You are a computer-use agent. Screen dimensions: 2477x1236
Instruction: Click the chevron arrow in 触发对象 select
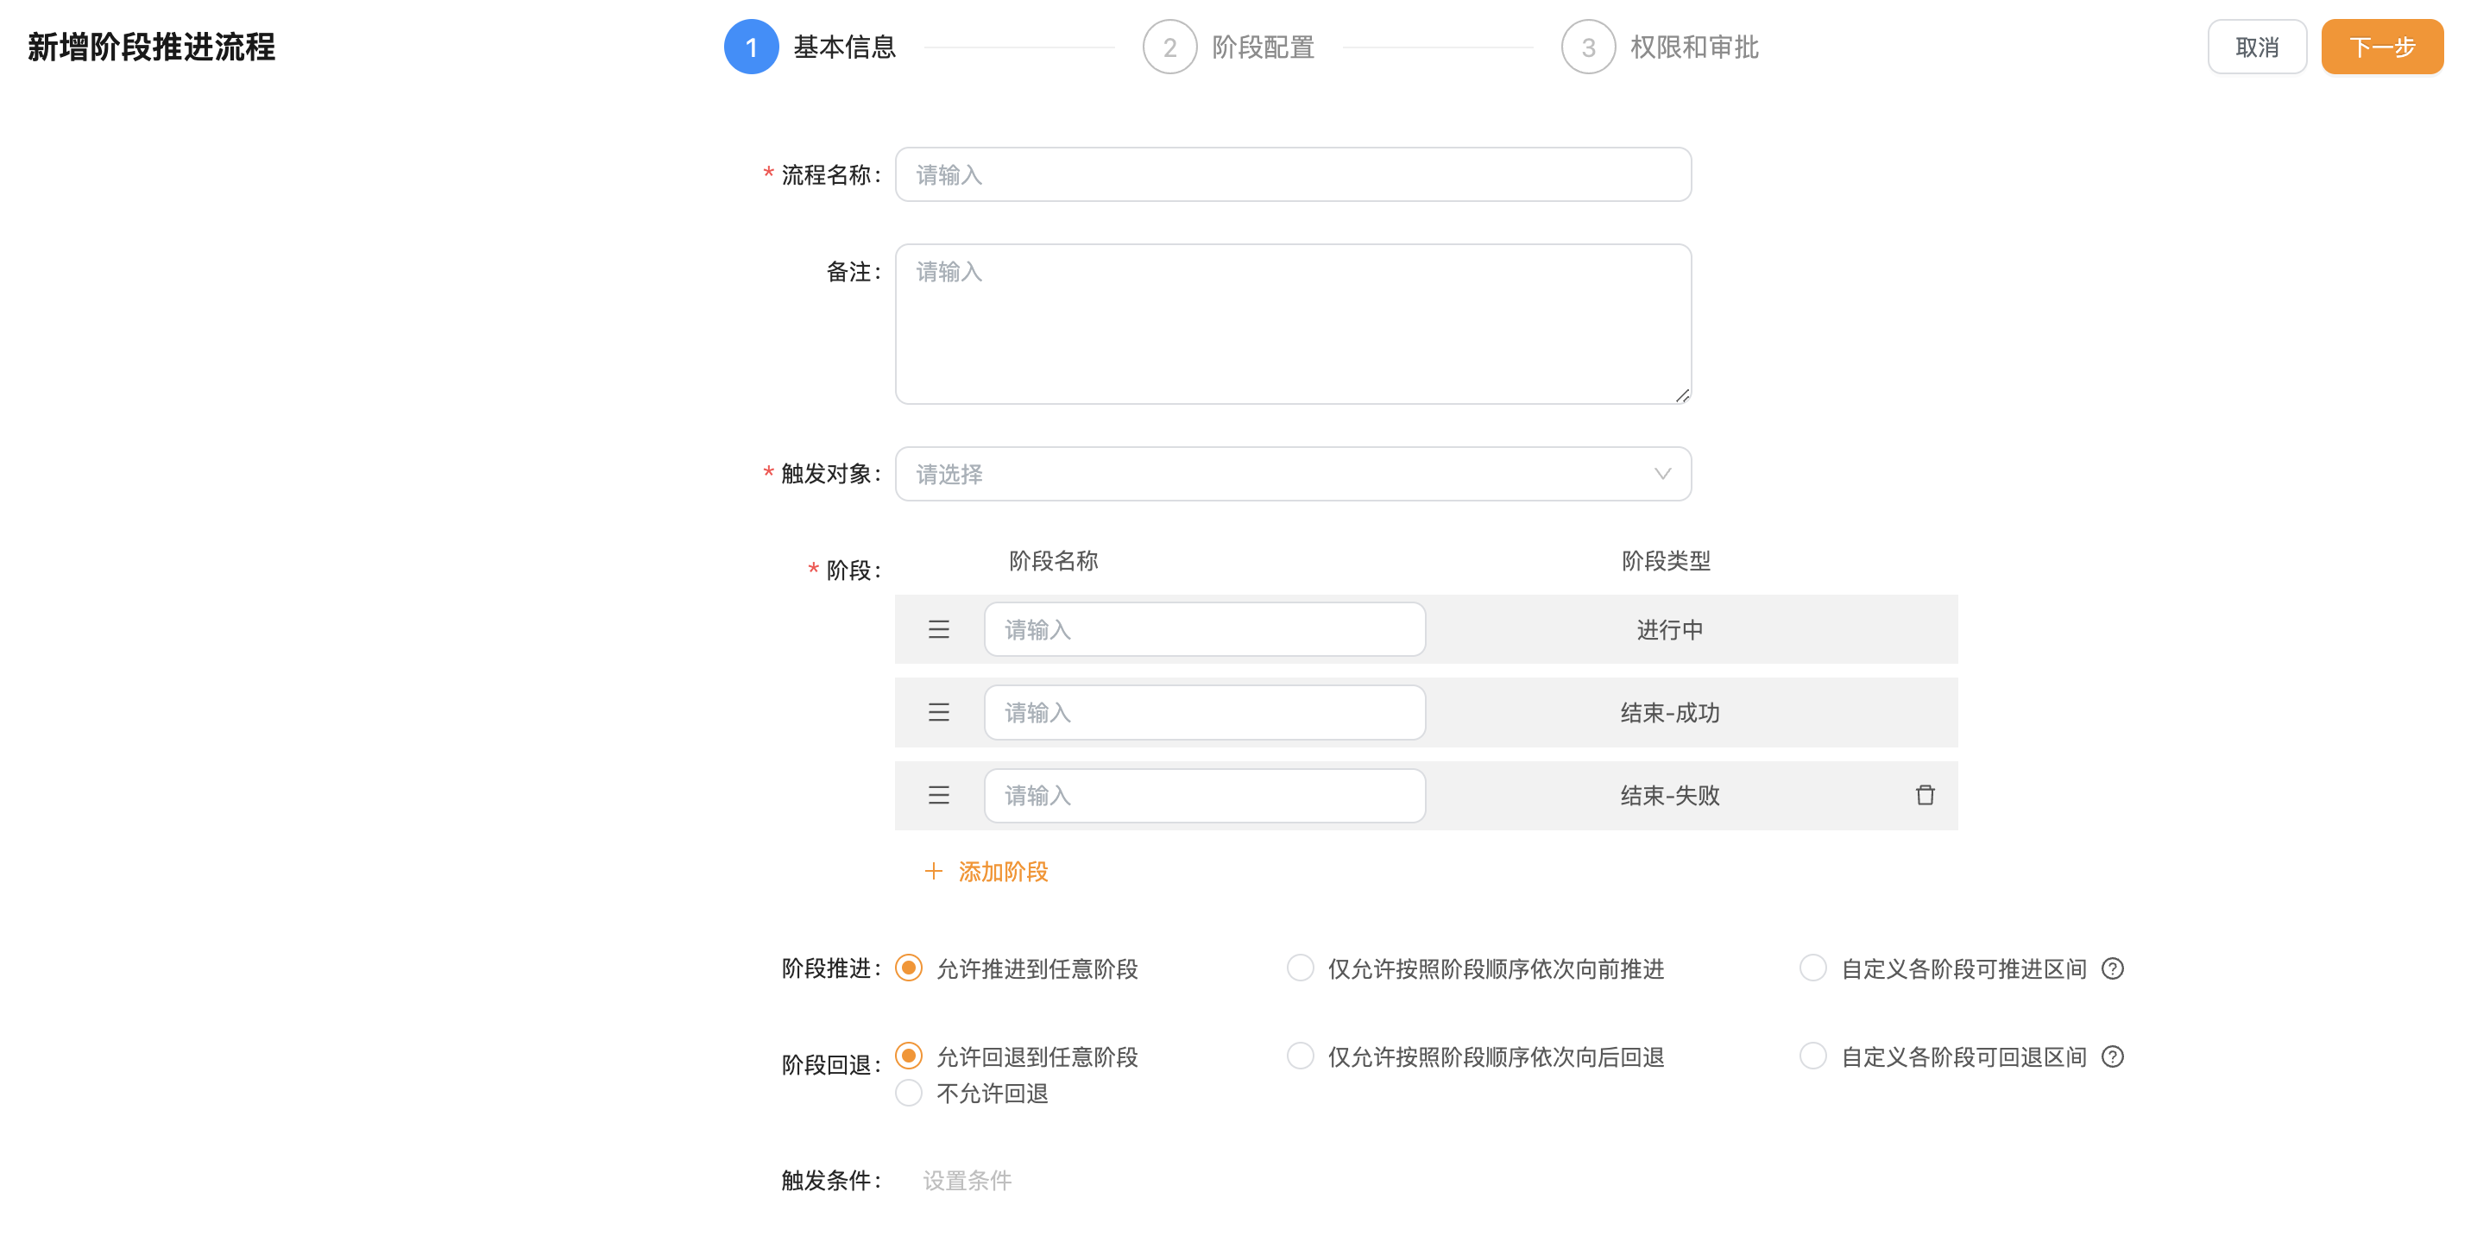click(1661, 473)
